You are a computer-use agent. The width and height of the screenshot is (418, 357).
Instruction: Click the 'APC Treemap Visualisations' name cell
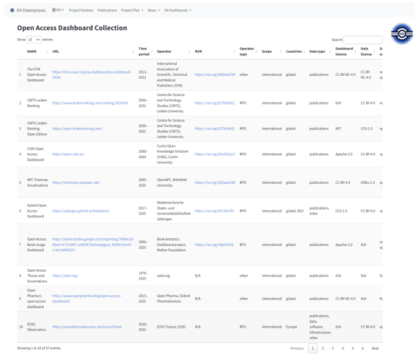38,183
